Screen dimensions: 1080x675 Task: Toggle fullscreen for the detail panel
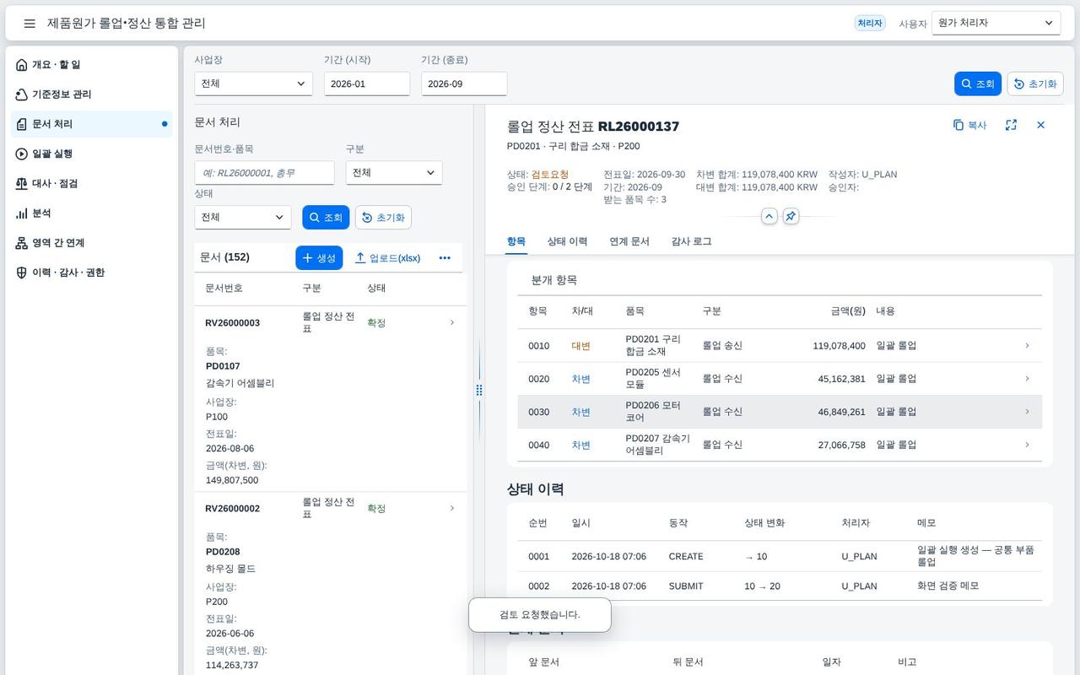(1011, 125)
